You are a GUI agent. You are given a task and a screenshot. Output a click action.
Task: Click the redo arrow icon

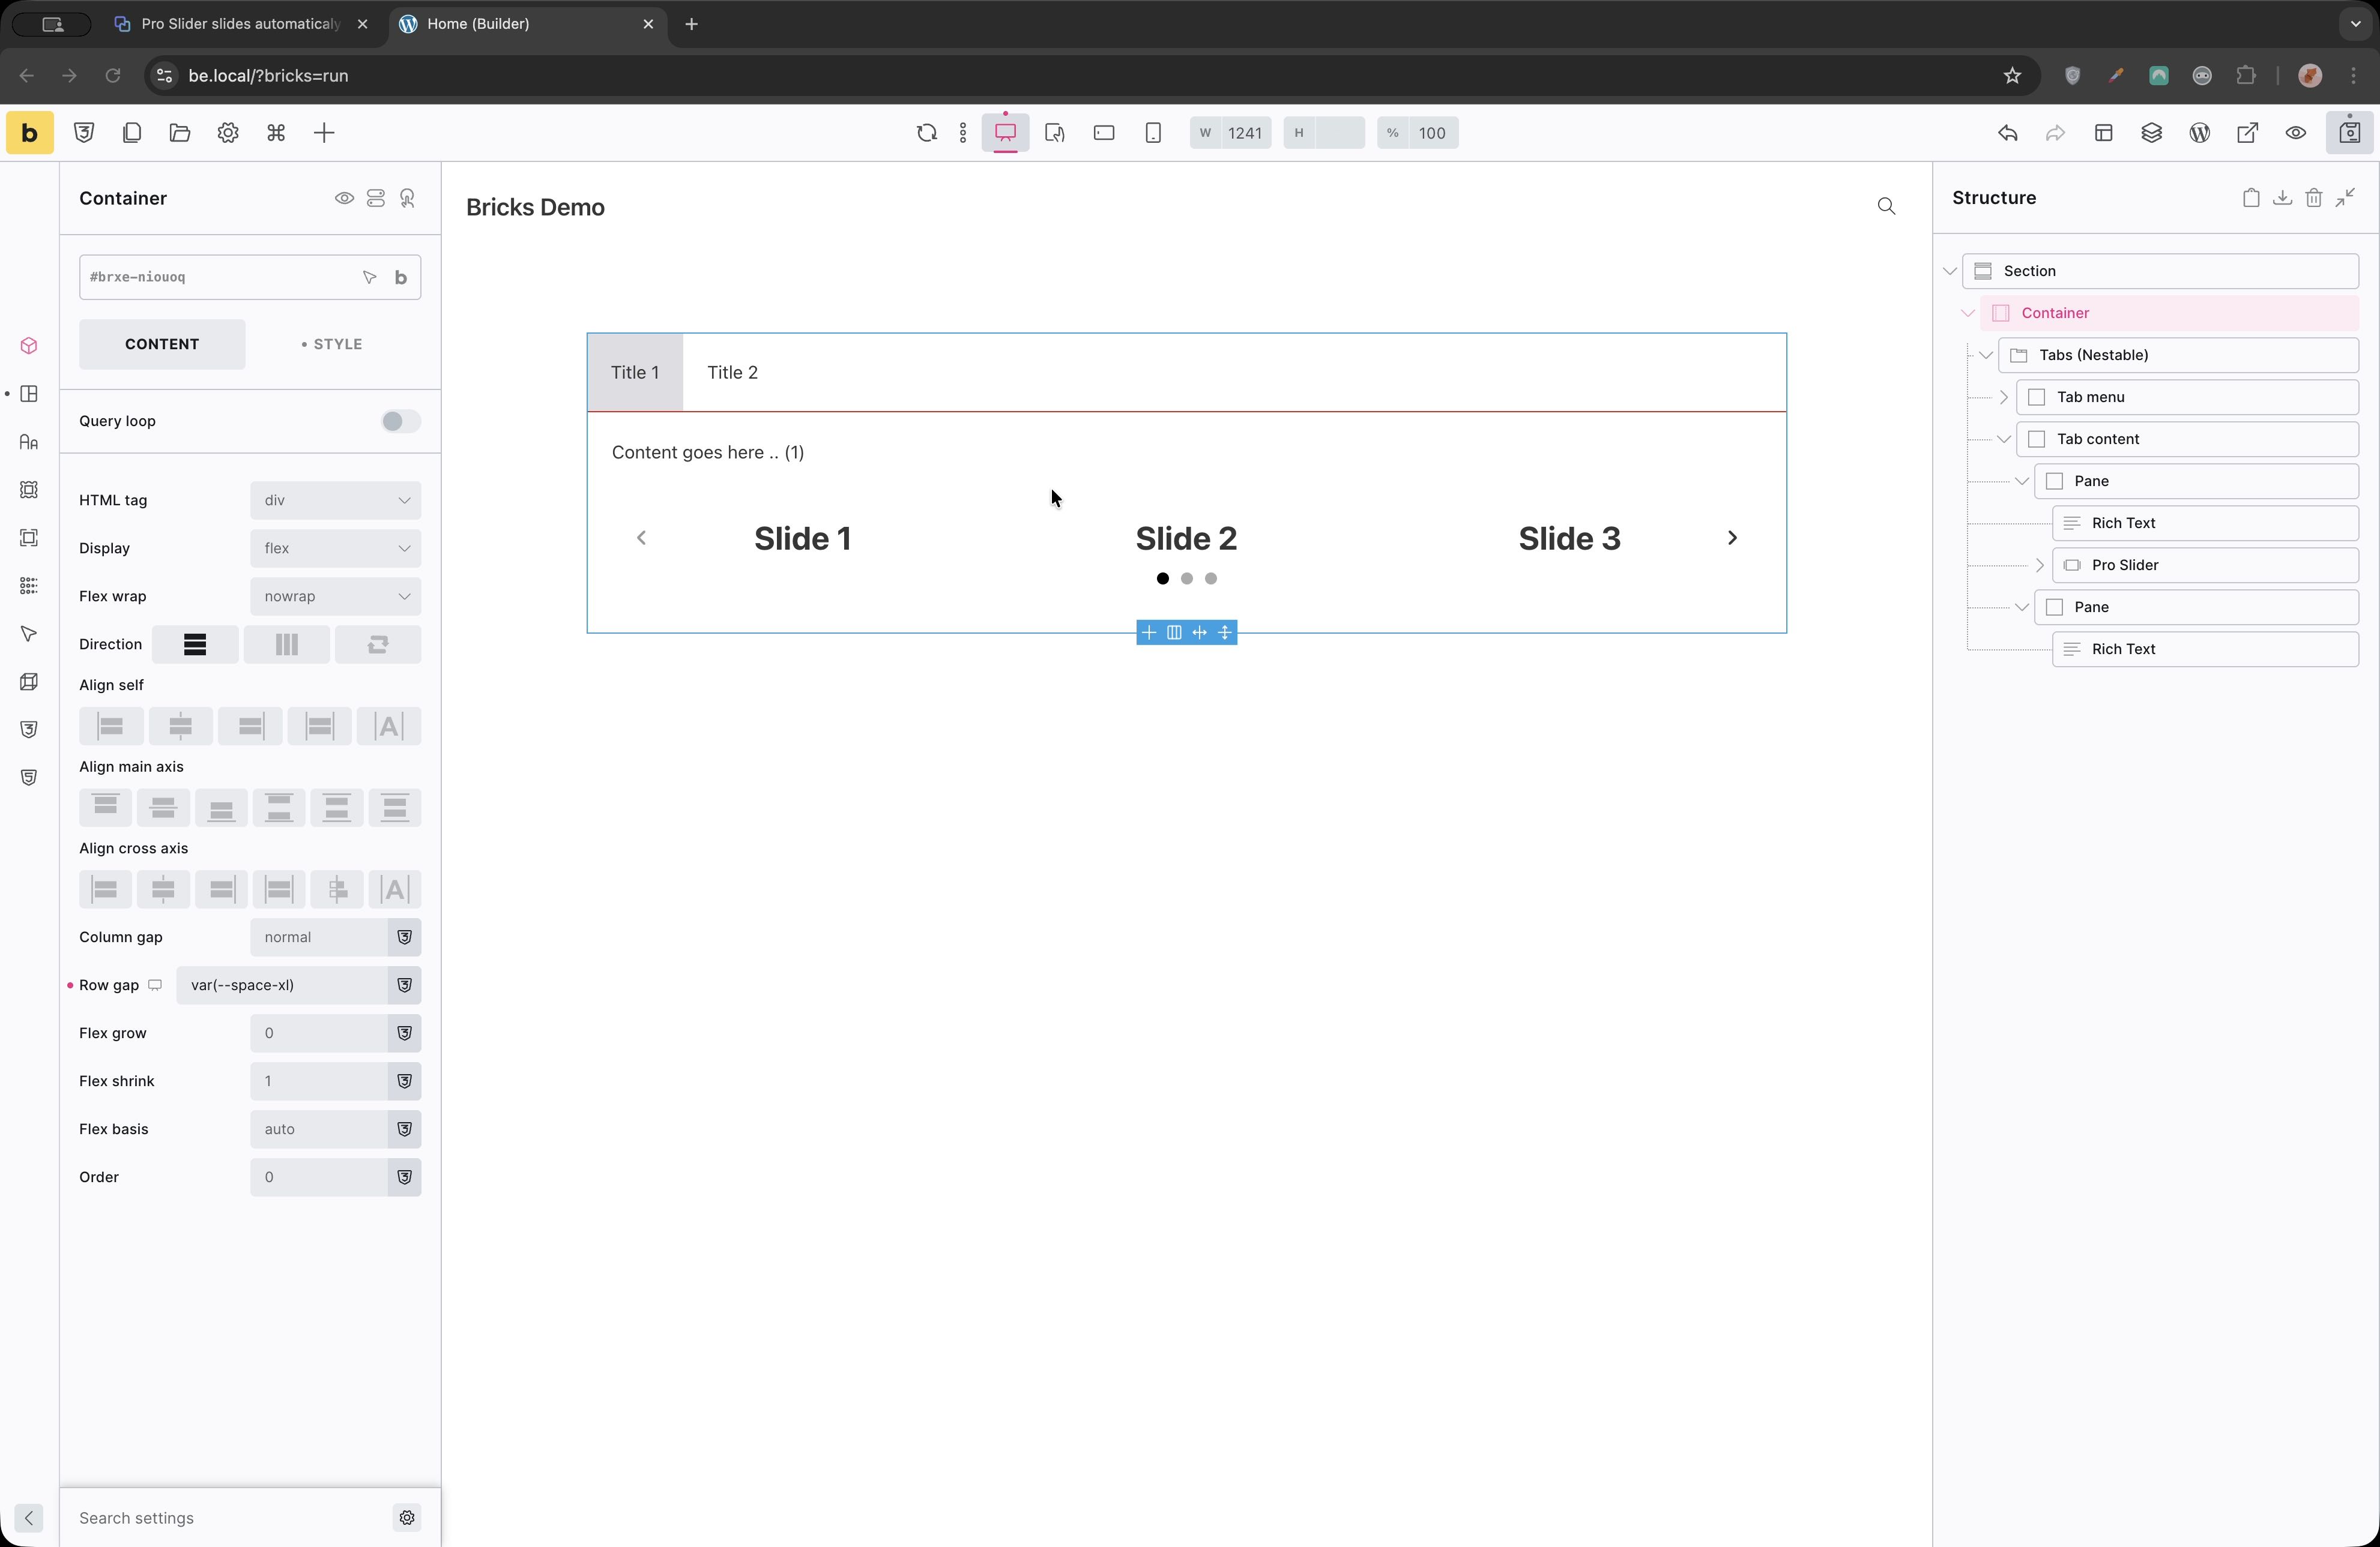[2056, 133]
